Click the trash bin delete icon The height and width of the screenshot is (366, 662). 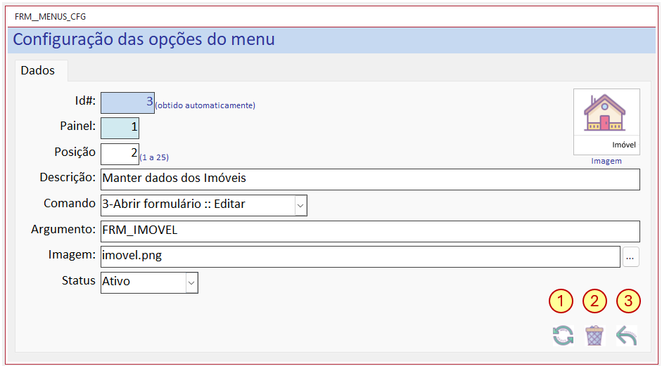click(x=594, y=336)
